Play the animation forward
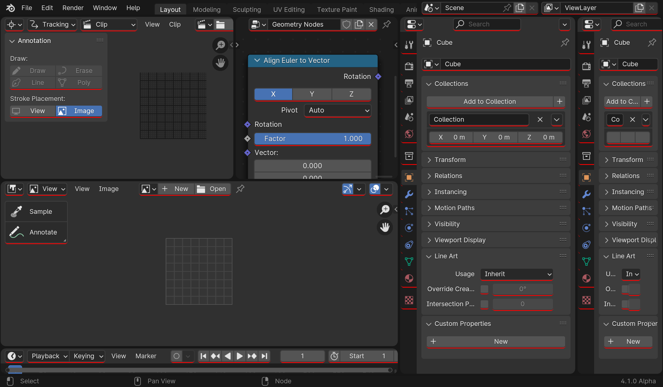The image size is (663, 387). click(239, 356)
